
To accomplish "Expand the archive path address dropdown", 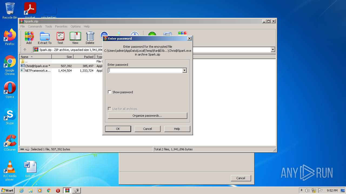I will coord(273,50).
